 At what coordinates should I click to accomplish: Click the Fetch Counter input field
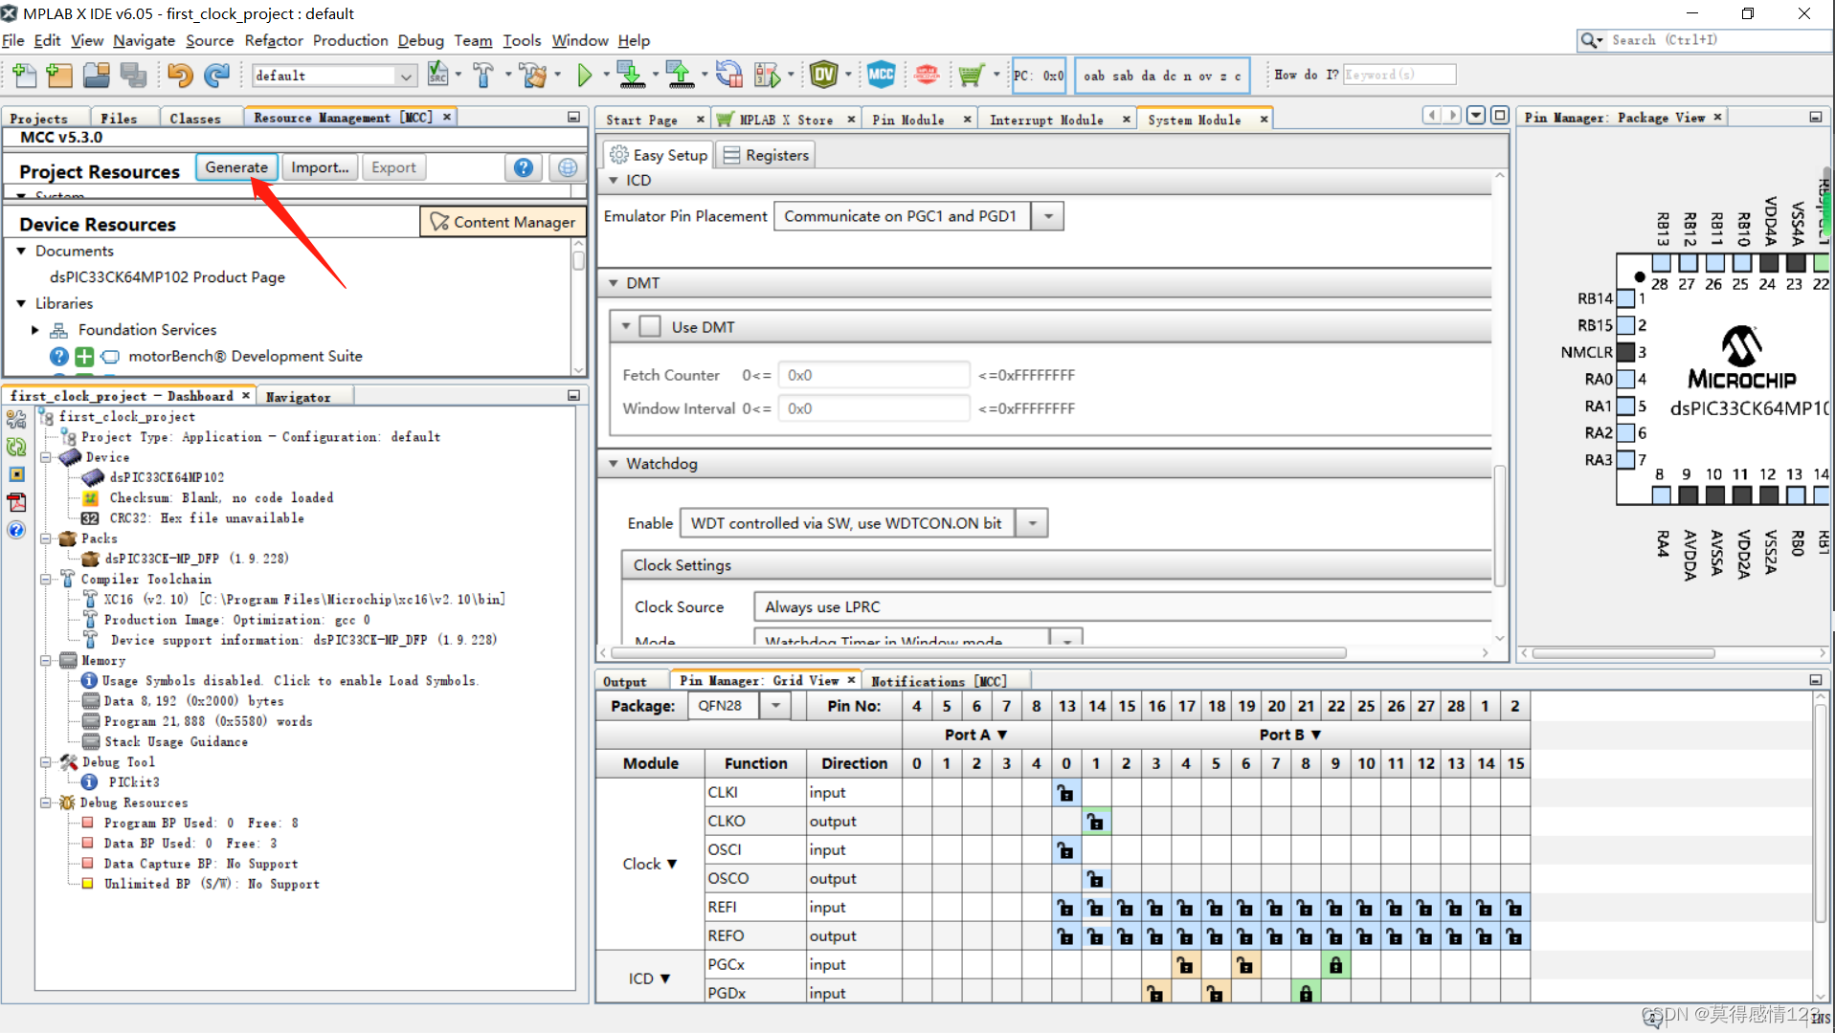873,375
